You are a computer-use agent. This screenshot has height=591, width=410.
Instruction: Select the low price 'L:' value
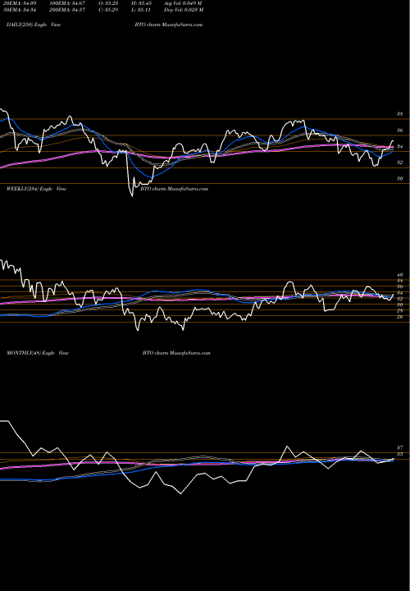140,10
